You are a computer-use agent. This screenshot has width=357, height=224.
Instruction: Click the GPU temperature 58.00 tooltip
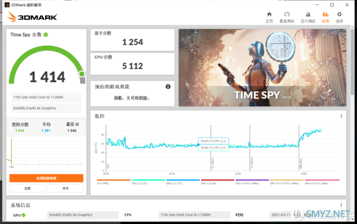[213, 141]
